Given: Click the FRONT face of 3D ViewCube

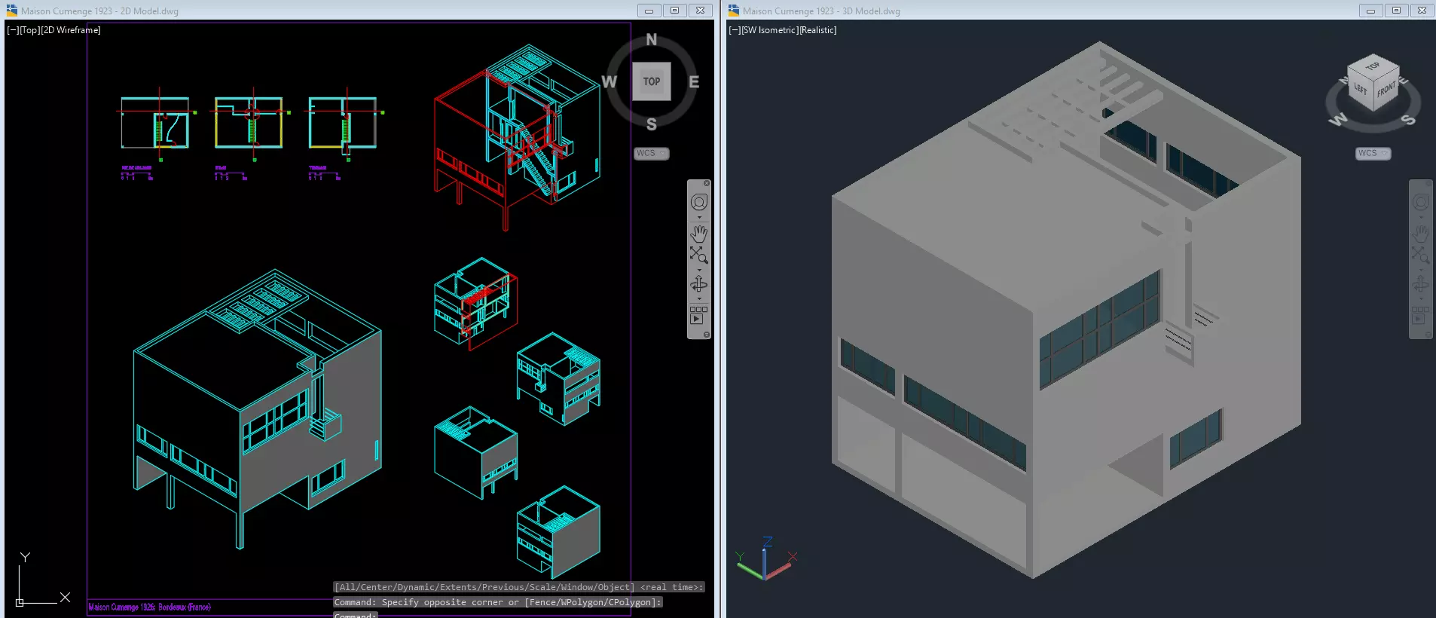Looking at the screenshot, I should 1386,89.
